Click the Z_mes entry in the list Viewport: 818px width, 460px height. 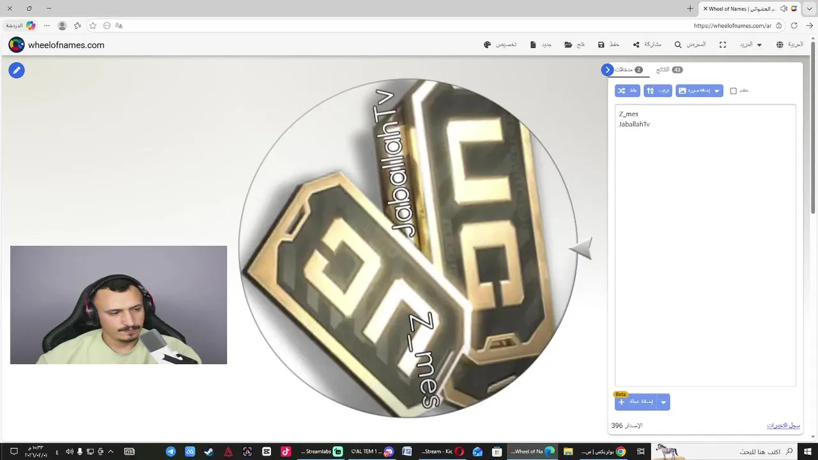pyautogui.click(x=629, y=114)
